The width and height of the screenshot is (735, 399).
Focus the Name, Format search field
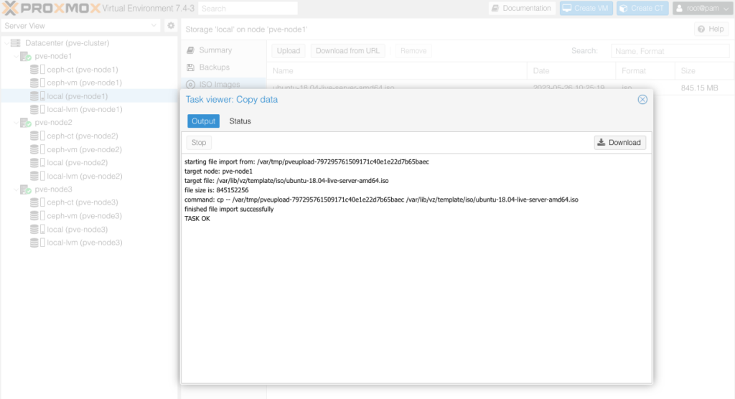click(670, 51)
